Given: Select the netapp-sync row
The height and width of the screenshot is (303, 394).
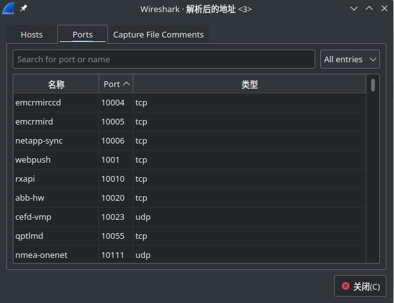Looking at the screenshot, I should (190, 141).
